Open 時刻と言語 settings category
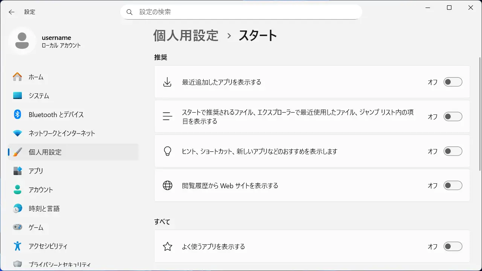This screenshot has height=271, width=482. coord(44,209)
